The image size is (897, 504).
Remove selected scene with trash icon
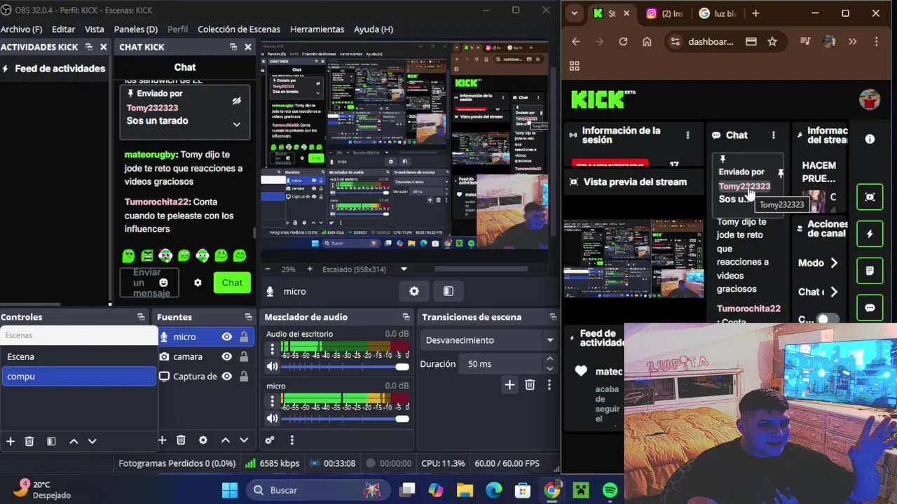click(x=29, y=441)
